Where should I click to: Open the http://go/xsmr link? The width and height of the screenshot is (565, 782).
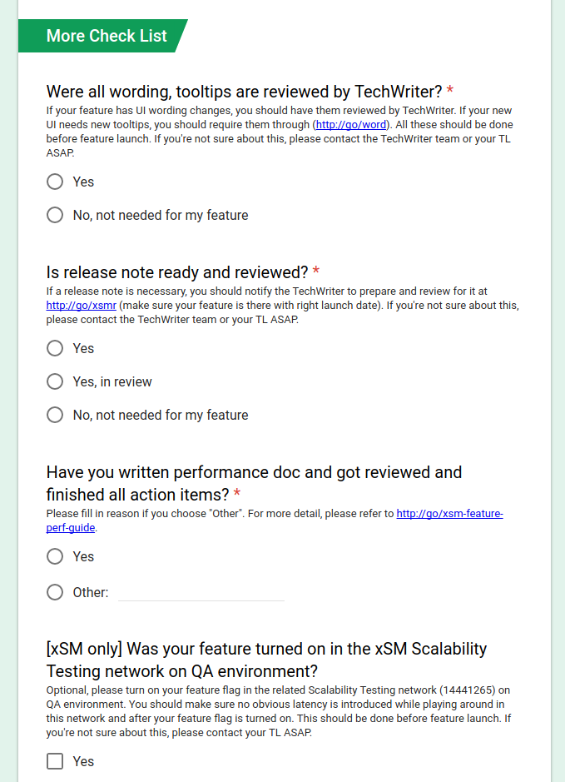(82, 305)
